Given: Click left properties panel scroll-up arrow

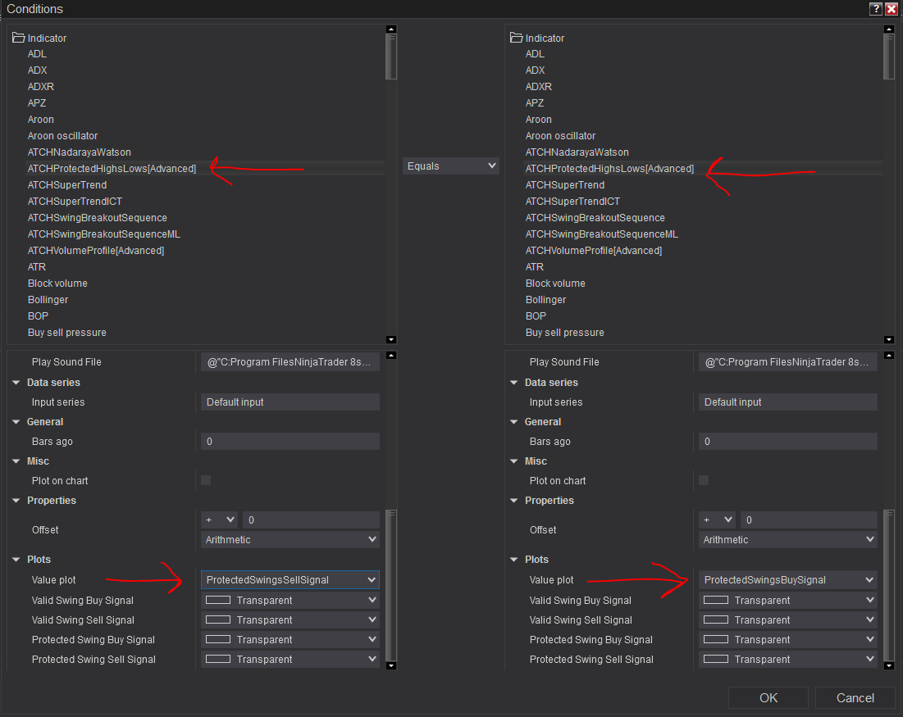Looking at the screenshot, I should [x=391, y=355].
